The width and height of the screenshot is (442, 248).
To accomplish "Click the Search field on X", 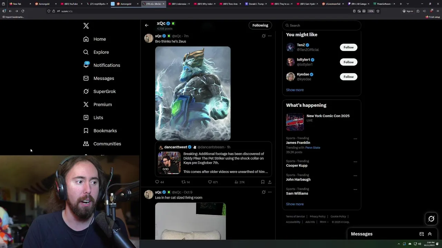I will point(321,25).
